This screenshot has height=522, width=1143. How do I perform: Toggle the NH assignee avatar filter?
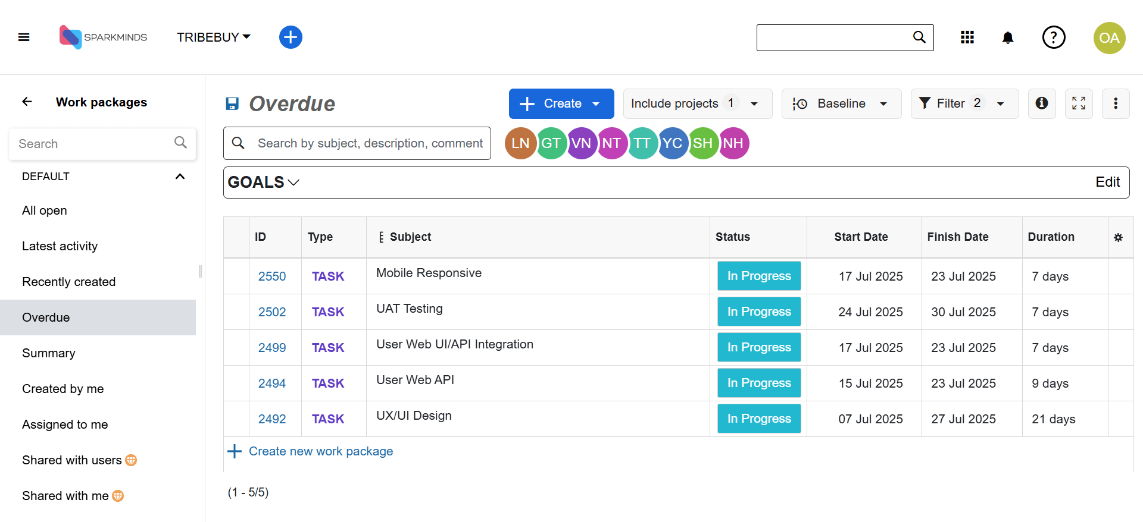tap(733, 143)
